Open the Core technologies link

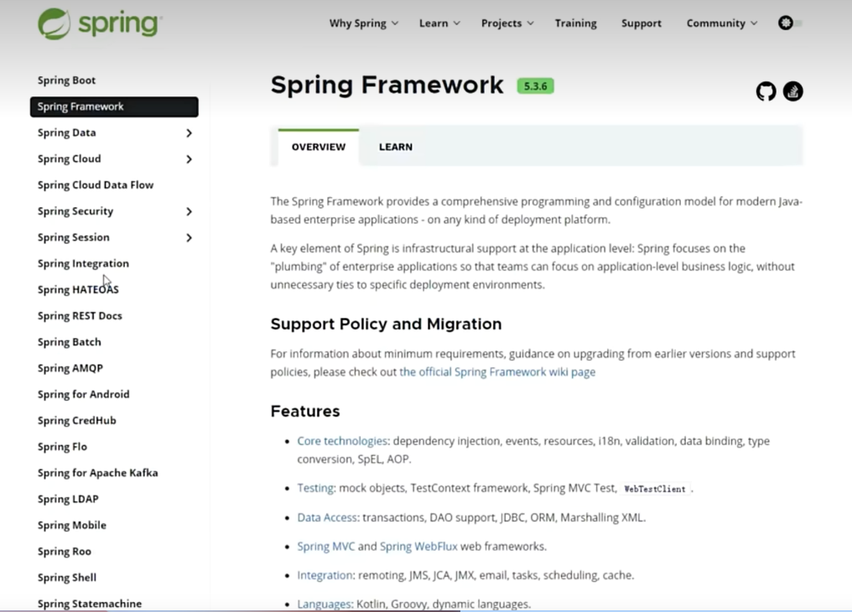click(x=342, y=441)
